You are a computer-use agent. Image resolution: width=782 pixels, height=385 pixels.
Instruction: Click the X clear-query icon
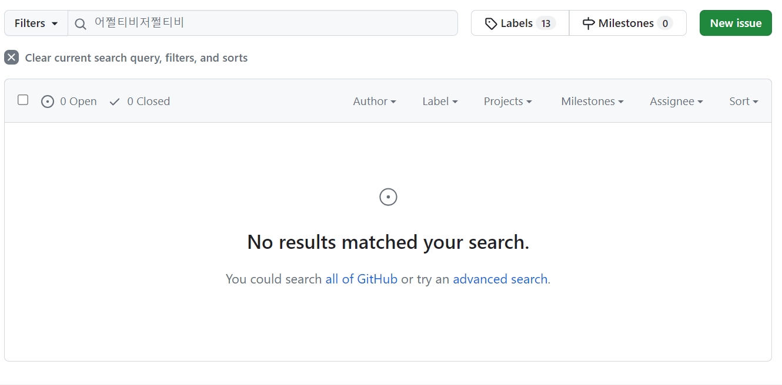click(x=11, y=58)
